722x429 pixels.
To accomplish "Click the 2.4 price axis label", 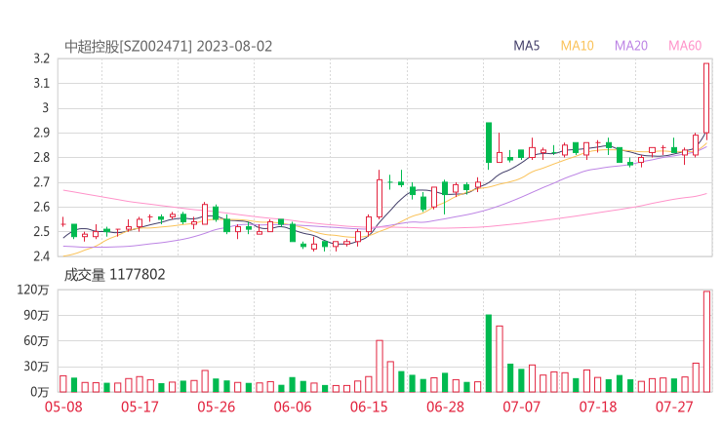I will 41,255.
